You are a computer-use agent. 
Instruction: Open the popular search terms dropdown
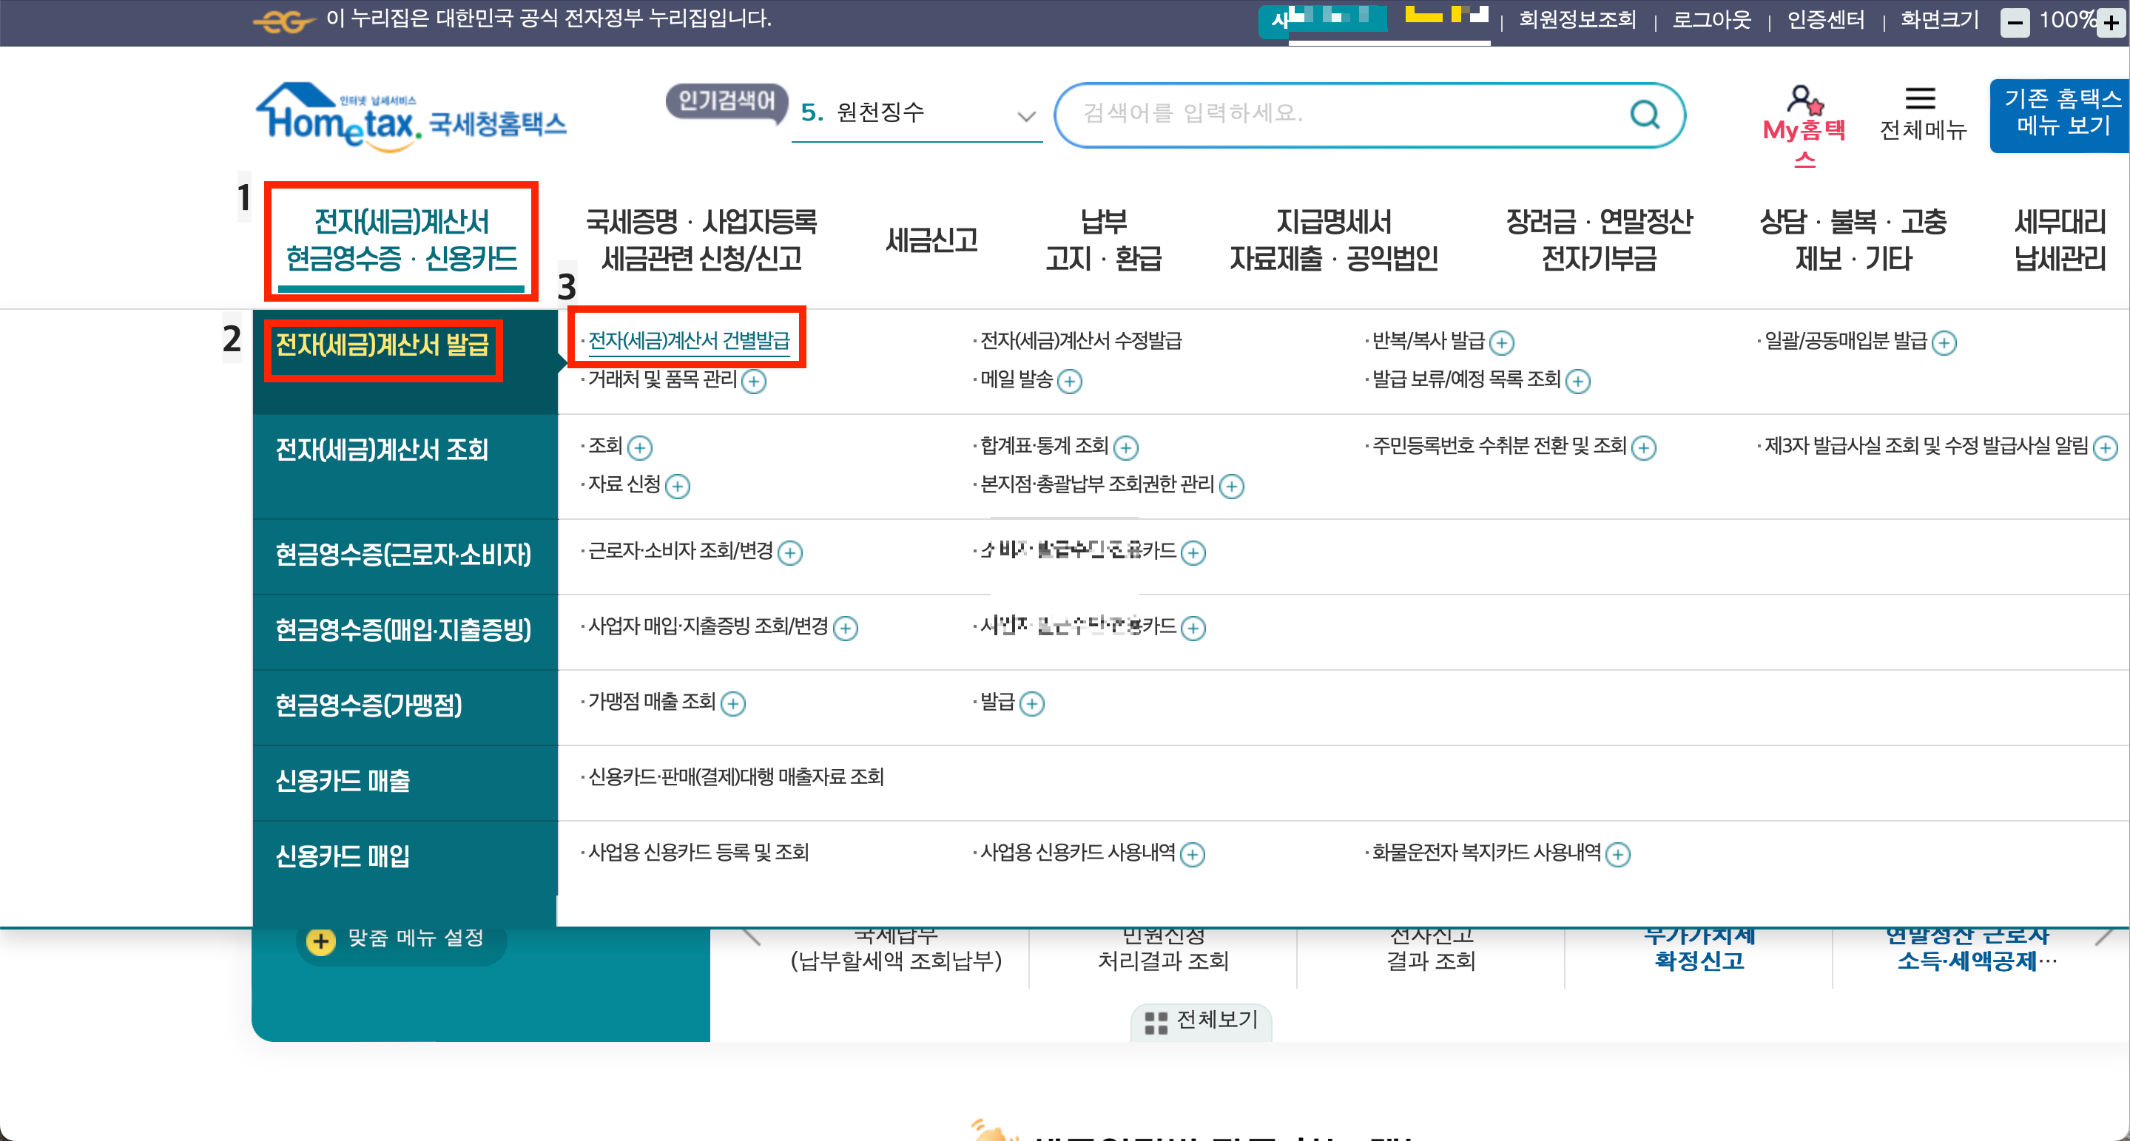(1025, 115)
